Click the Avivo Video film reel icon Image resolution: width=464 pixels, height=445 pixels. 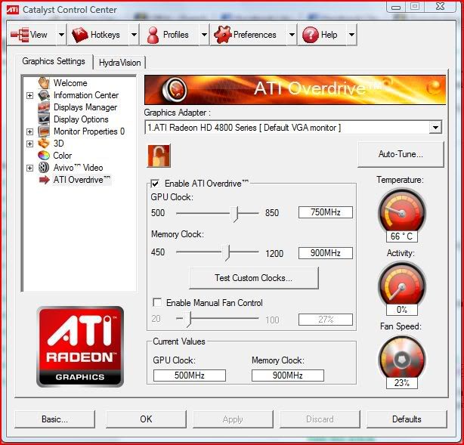tap(44, 168)
